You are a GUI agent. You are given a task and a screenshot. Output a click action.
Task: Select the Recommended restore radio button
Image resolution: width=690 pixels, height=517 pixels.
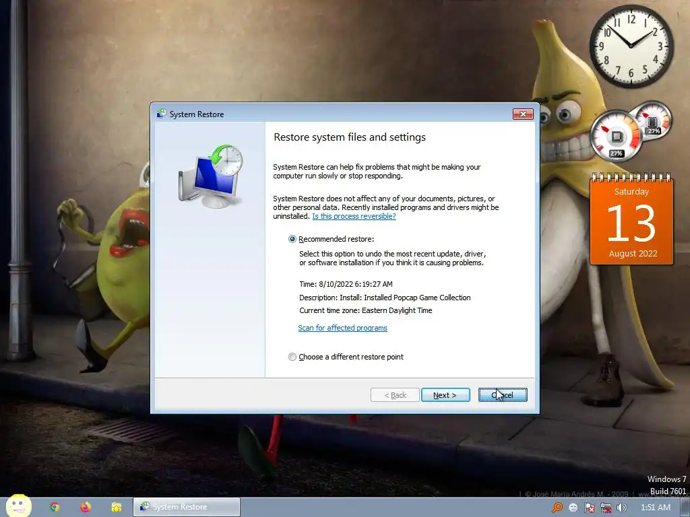292,239
